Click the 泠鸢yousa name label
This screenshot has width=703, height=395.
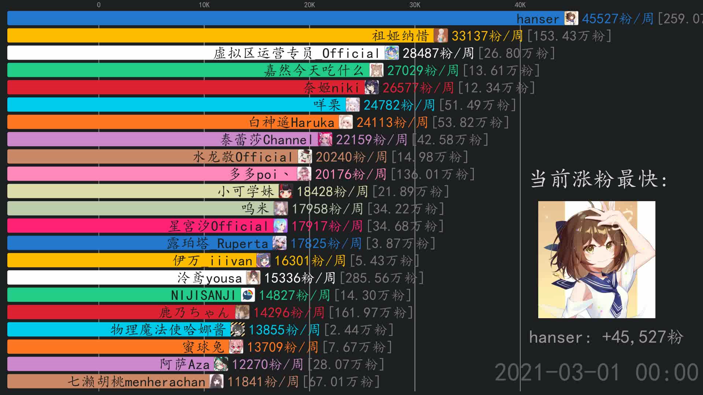tap(210, 278)
